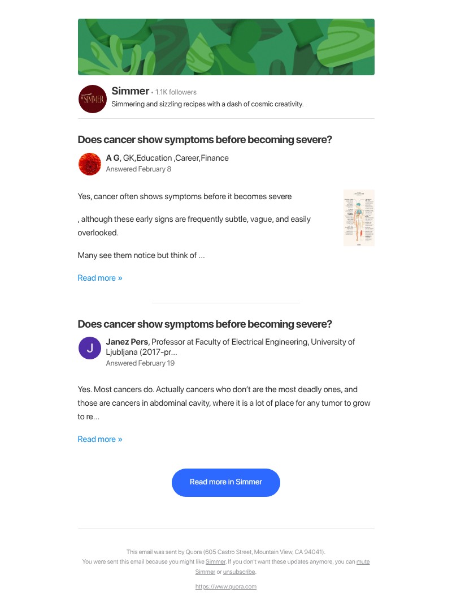Open the anatomy chart answer thumbnail
Screen dimensions: 452x614
[359, 217]
